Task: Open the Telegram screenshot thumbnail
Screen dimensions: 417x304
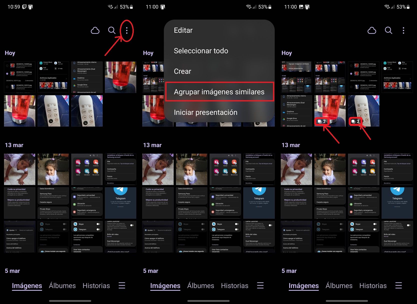Action: pyautogui.click(x=120, y=202)
